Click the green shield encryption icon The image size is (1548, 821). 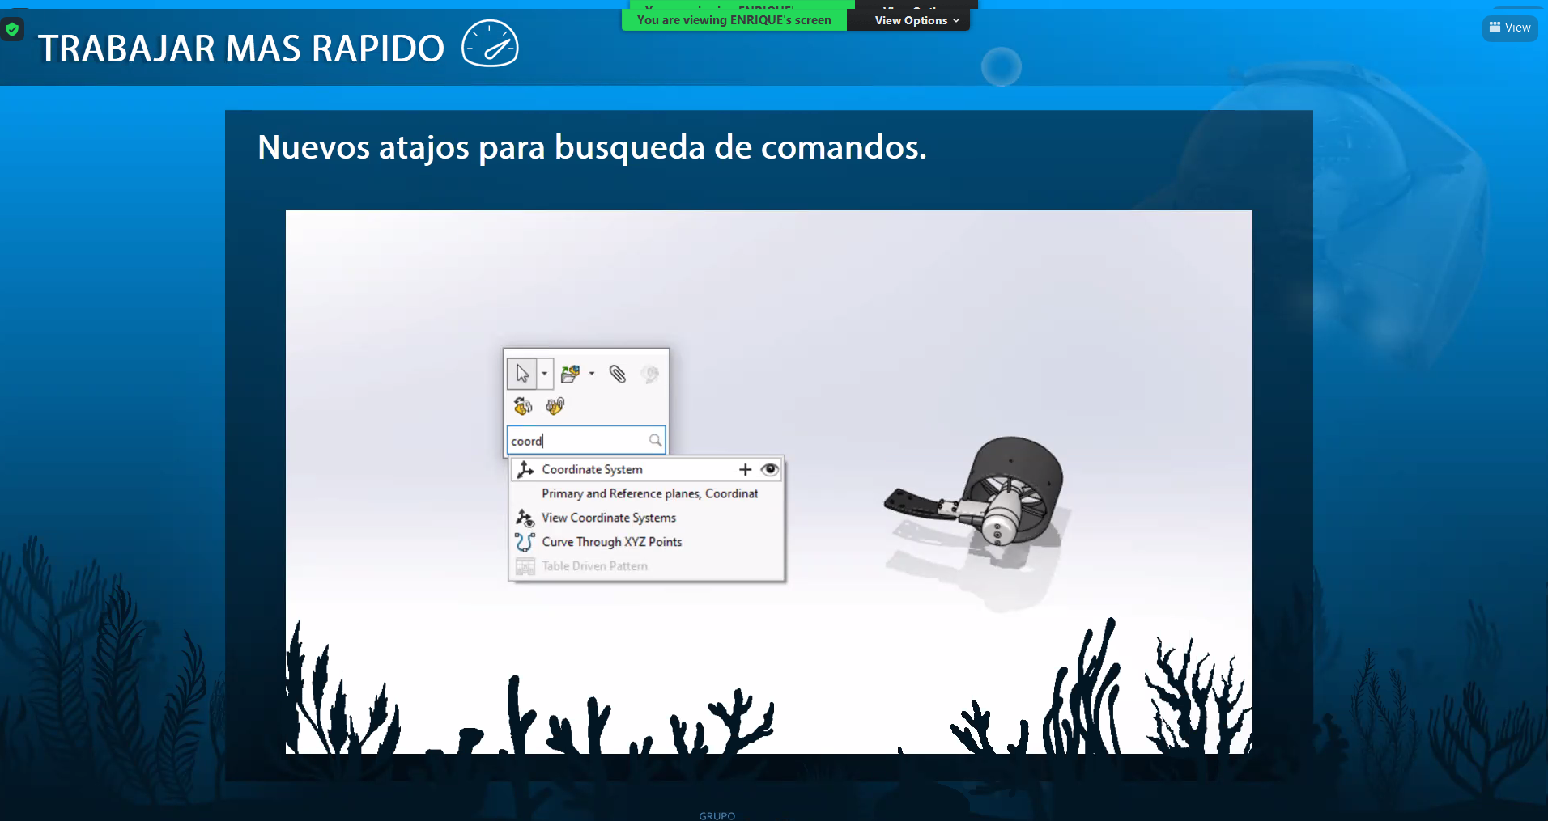point(12,30)
